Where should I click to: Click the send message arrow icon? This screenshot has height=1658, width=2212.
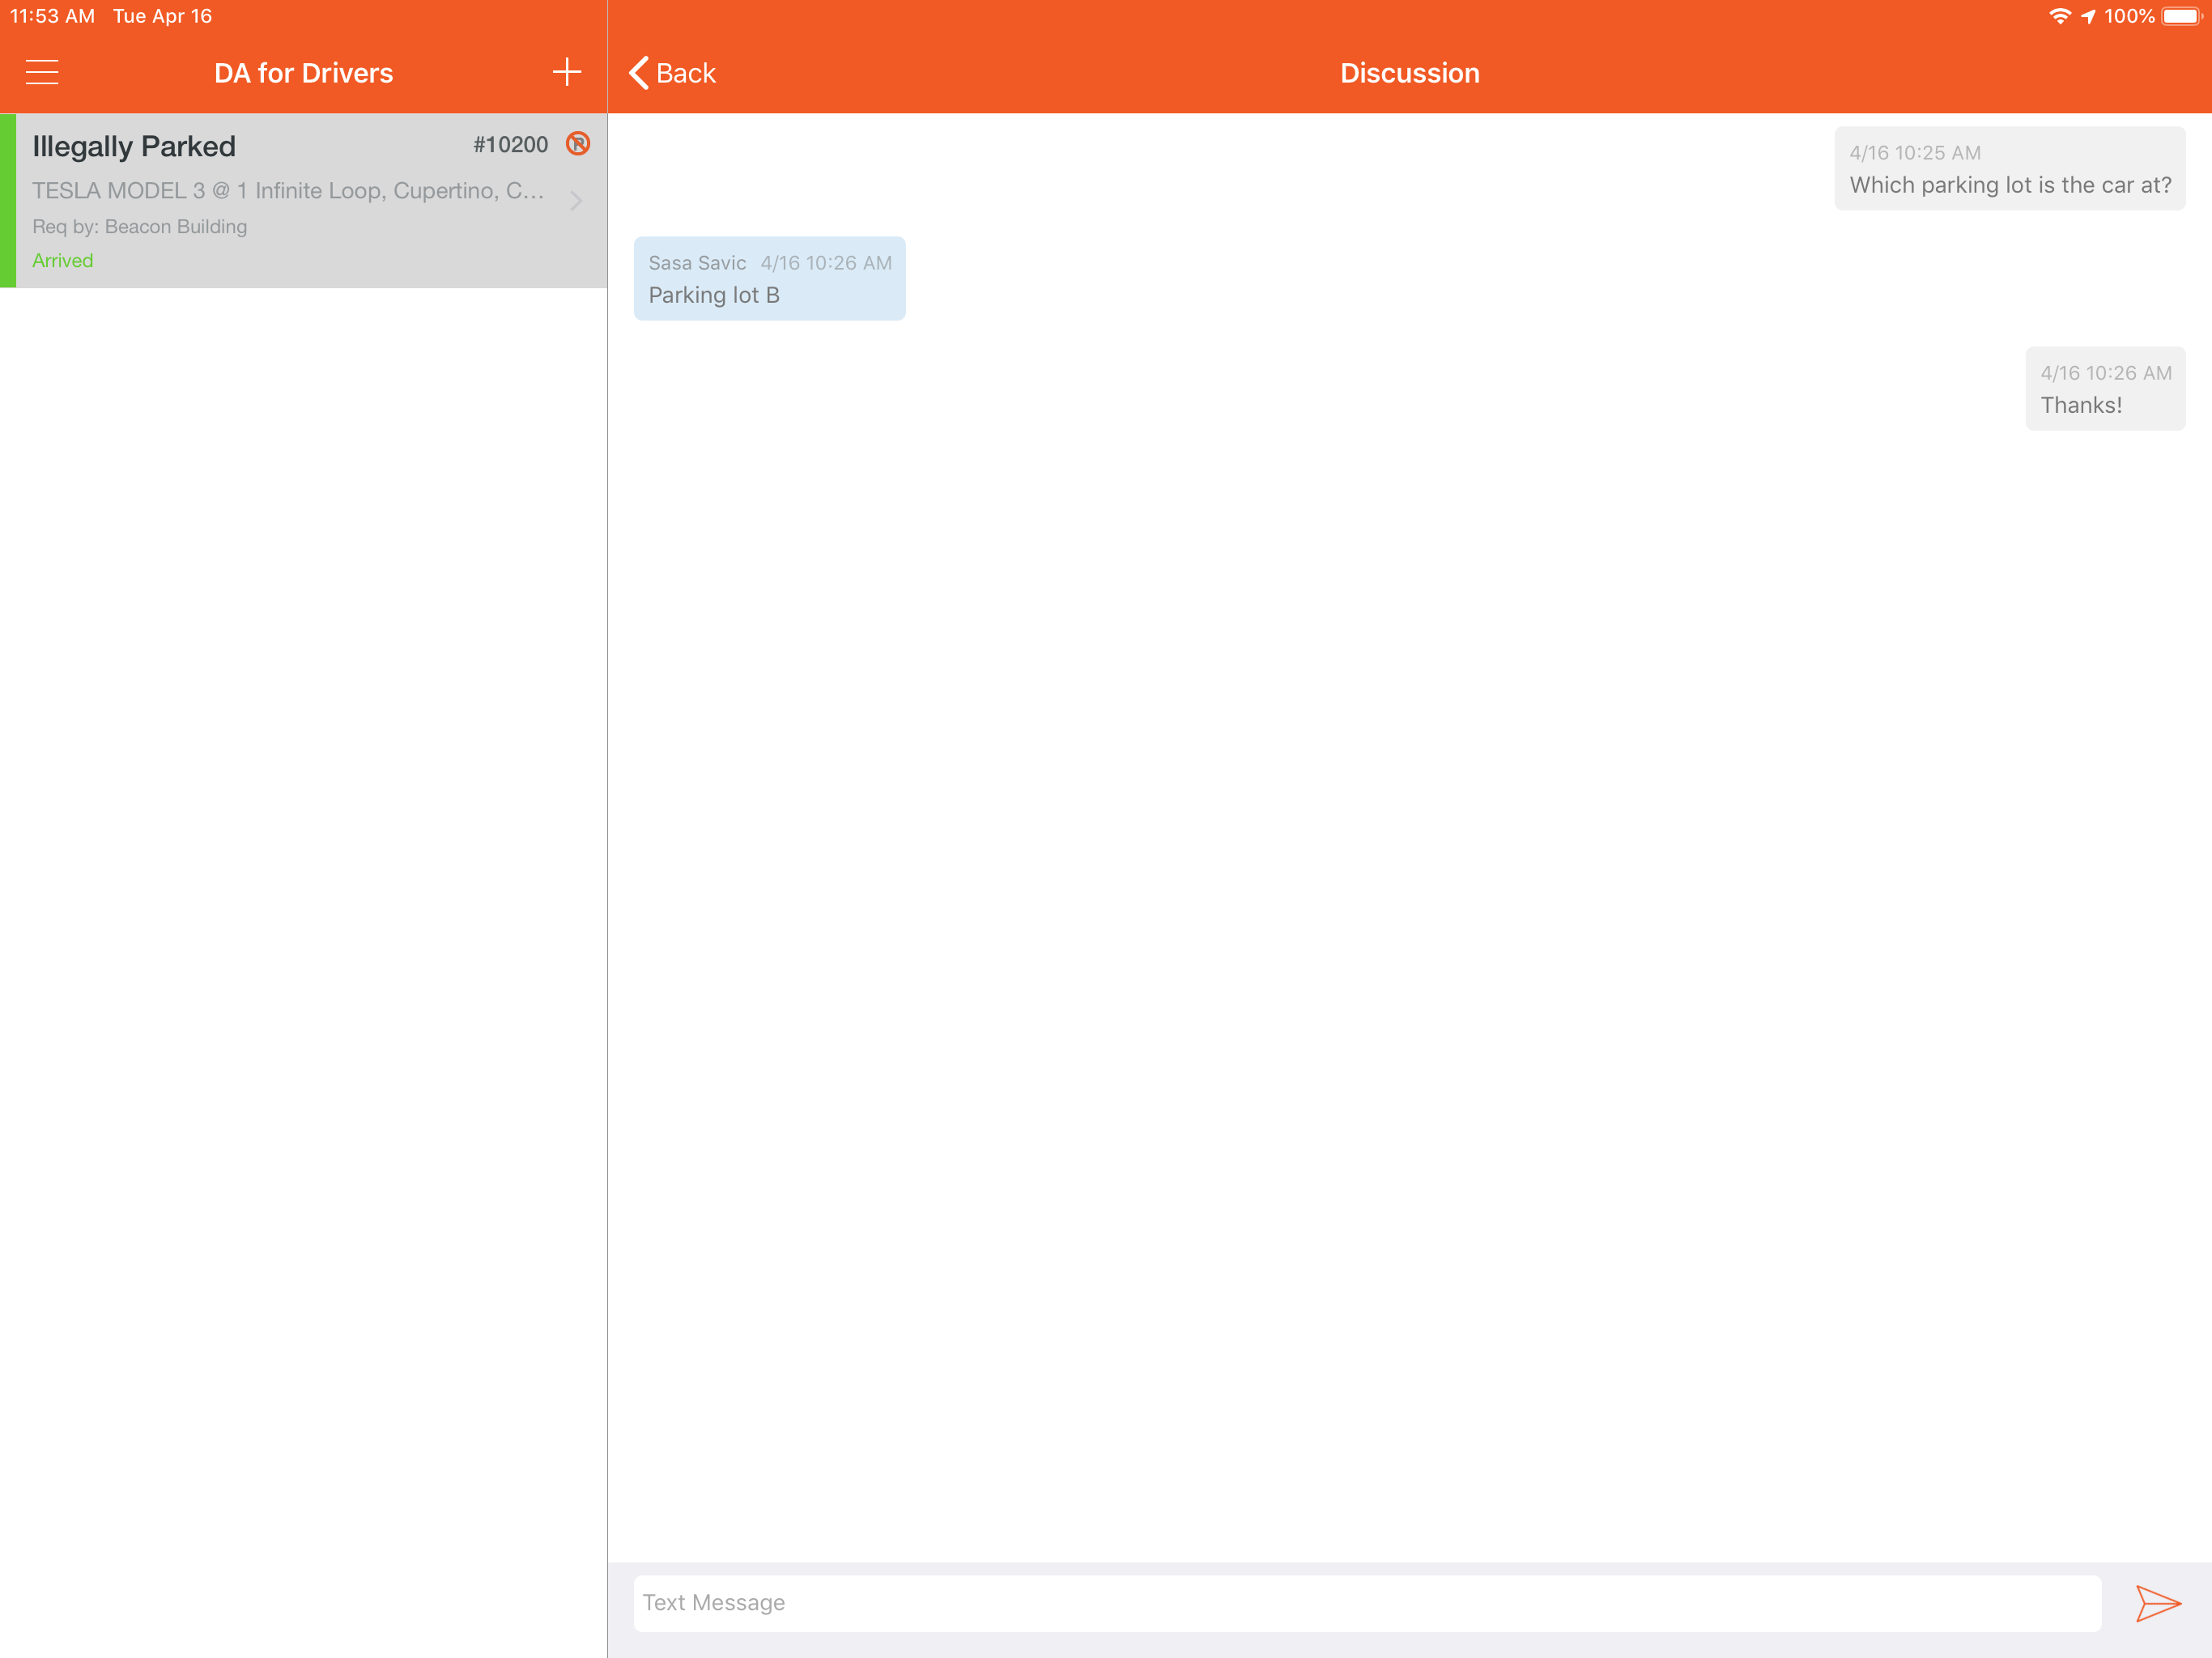[2157, 1603]
